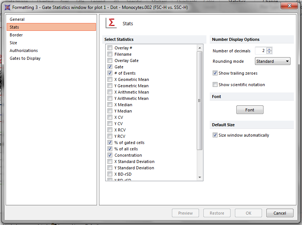This screenshot has width=302, height=225.
Task: Toggle Show scientific notation checkbox
Action: (215, 85)
